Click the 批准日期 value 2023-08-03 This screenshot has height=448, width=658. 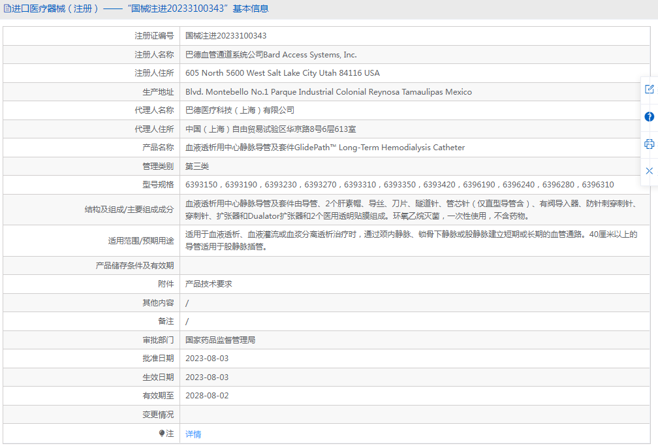[207, 358]
